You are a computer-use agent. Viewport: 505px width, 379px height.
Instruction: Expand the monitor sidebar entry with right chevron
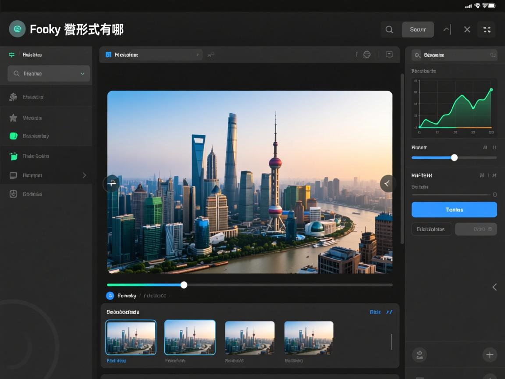point(85,175)
